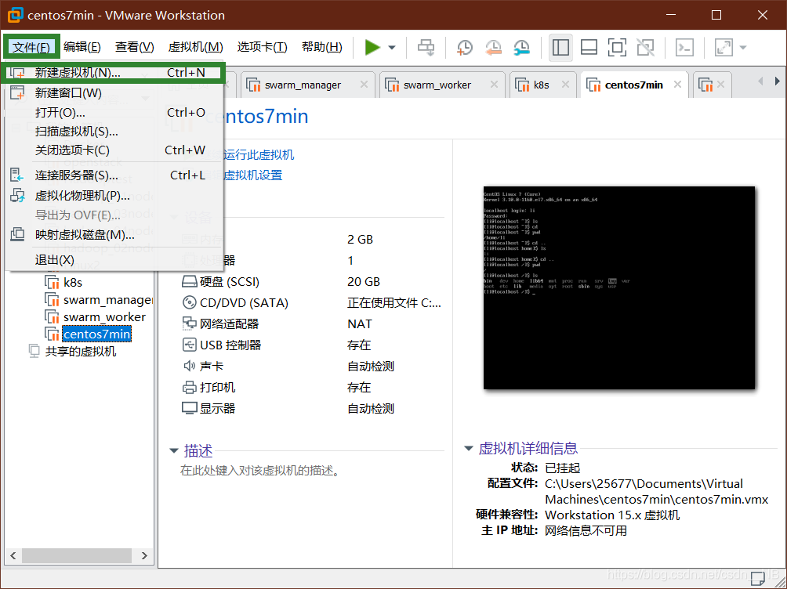Click the status bar message icon
The image size is (787, 589).
pyautogui.click(x=758, y=579)
